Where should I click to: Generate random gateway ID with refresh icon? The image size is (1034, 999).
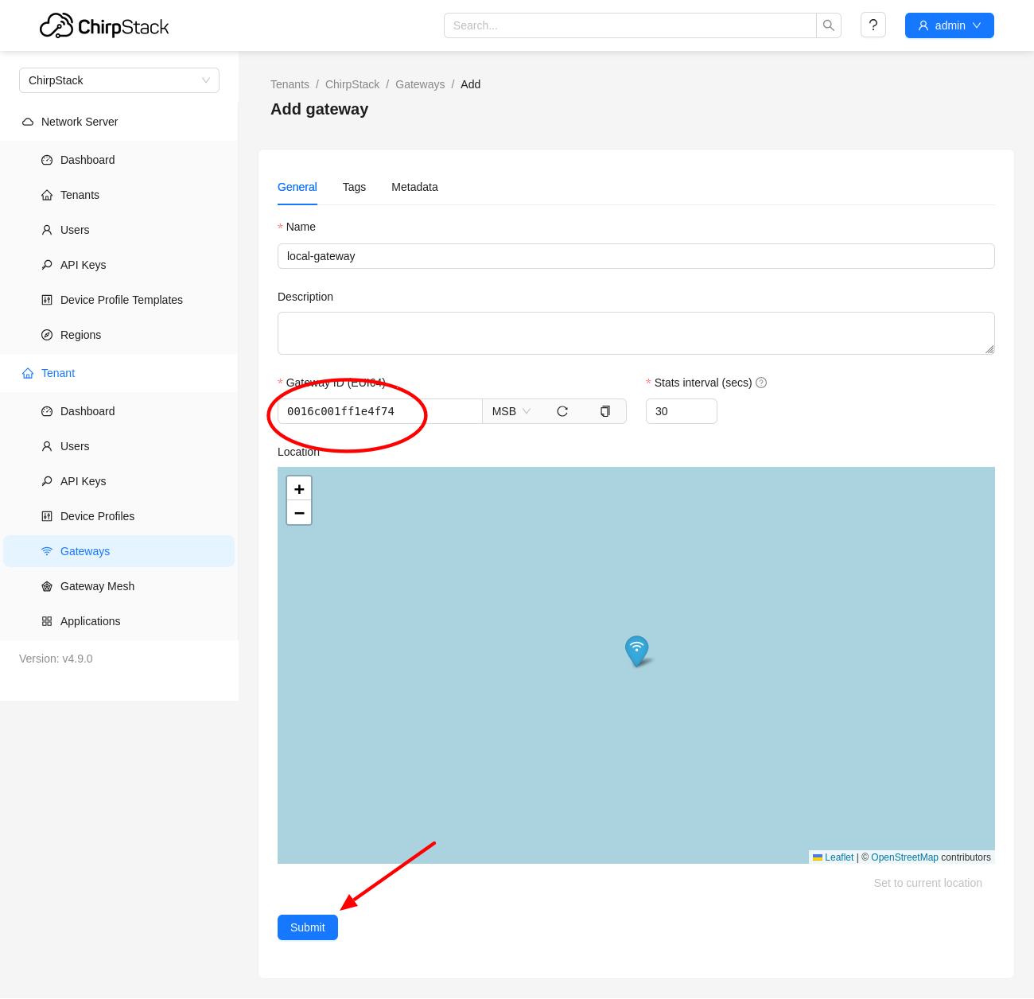pos(562,411)
